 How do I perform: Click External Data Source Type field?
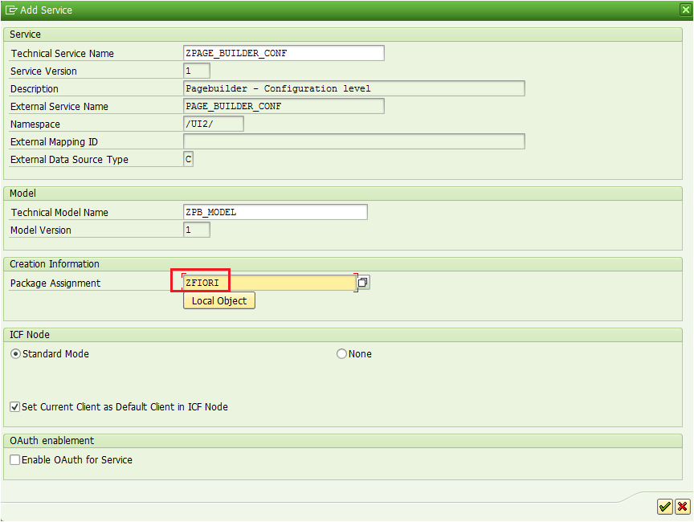[189, 159]
